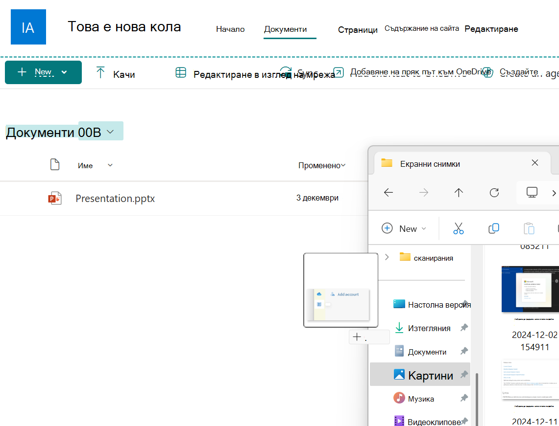The height and width of the screenshot is (426, 559).
Task: Click the Create agent icon
Action: 487,72
